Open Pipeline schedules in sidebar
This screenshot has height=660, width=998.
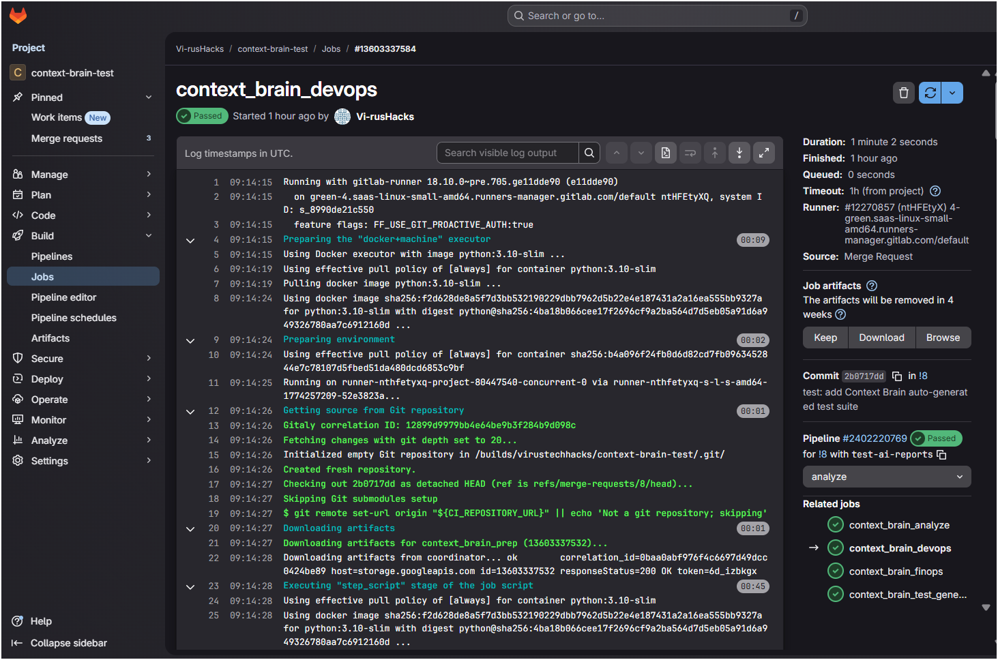83,318
